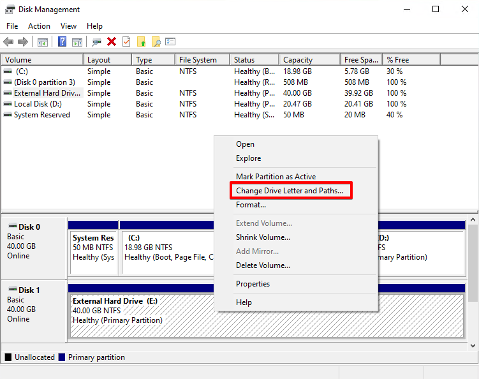The width and height of the screenshot is (479, 379).
Task: Select Mark Partition as Active
Action: click(296, 177)
